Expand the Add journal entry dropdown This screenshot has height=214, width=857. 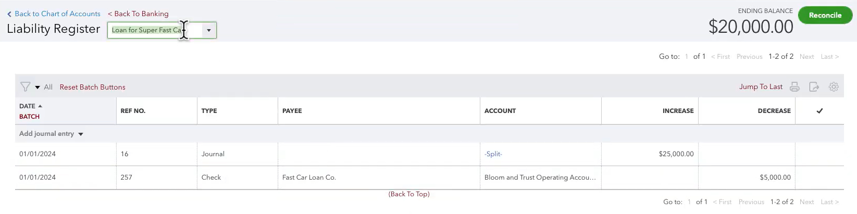(x=81, y=134)
